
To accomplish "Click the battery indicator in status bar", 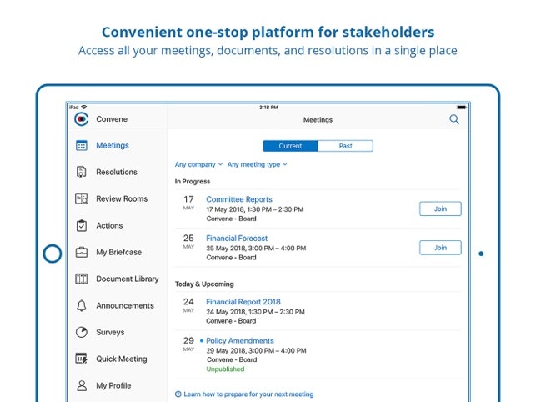I will click(462, 108).
